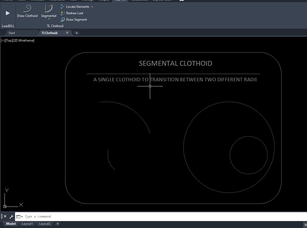Viewport: 307px width, 228px height.
Task: Close the command line window
Action: [x=5, y=216]
